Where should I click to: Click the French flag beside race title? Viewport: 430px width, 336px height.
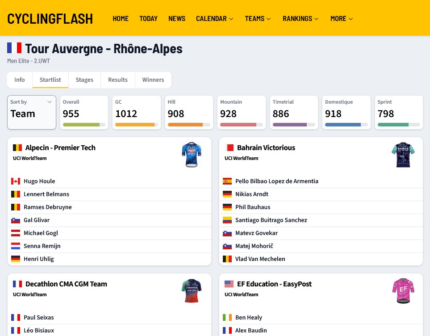click(14, 48)
